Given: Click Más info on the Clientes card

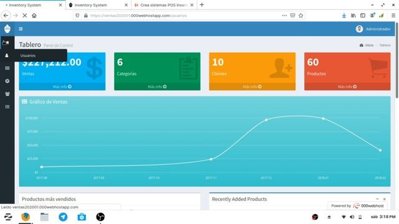Looking at the screenshot, I should [x=252, y=86].
